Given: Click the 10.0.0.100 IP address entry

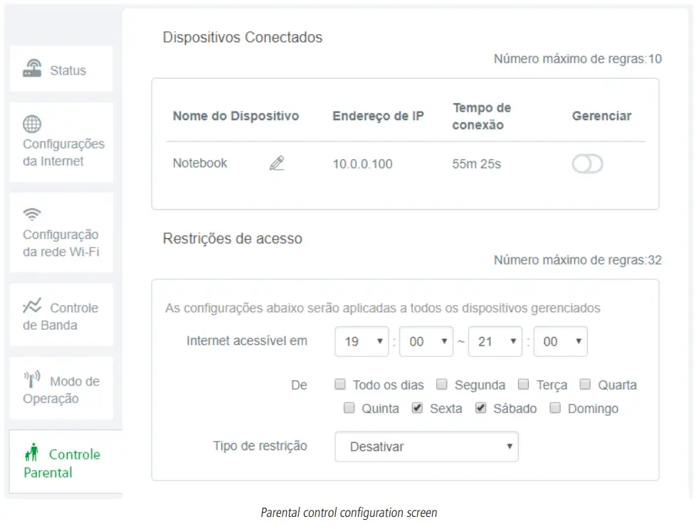Looking at the screenshot, I should pos(363,164).
